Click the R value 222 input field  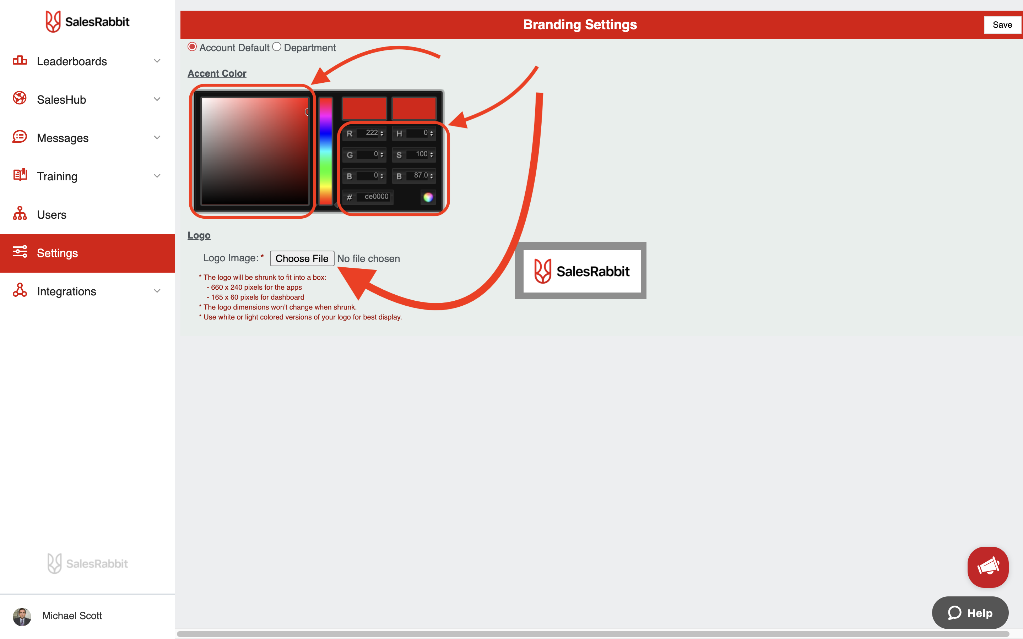pyautogui.click(x=367, y=133)
